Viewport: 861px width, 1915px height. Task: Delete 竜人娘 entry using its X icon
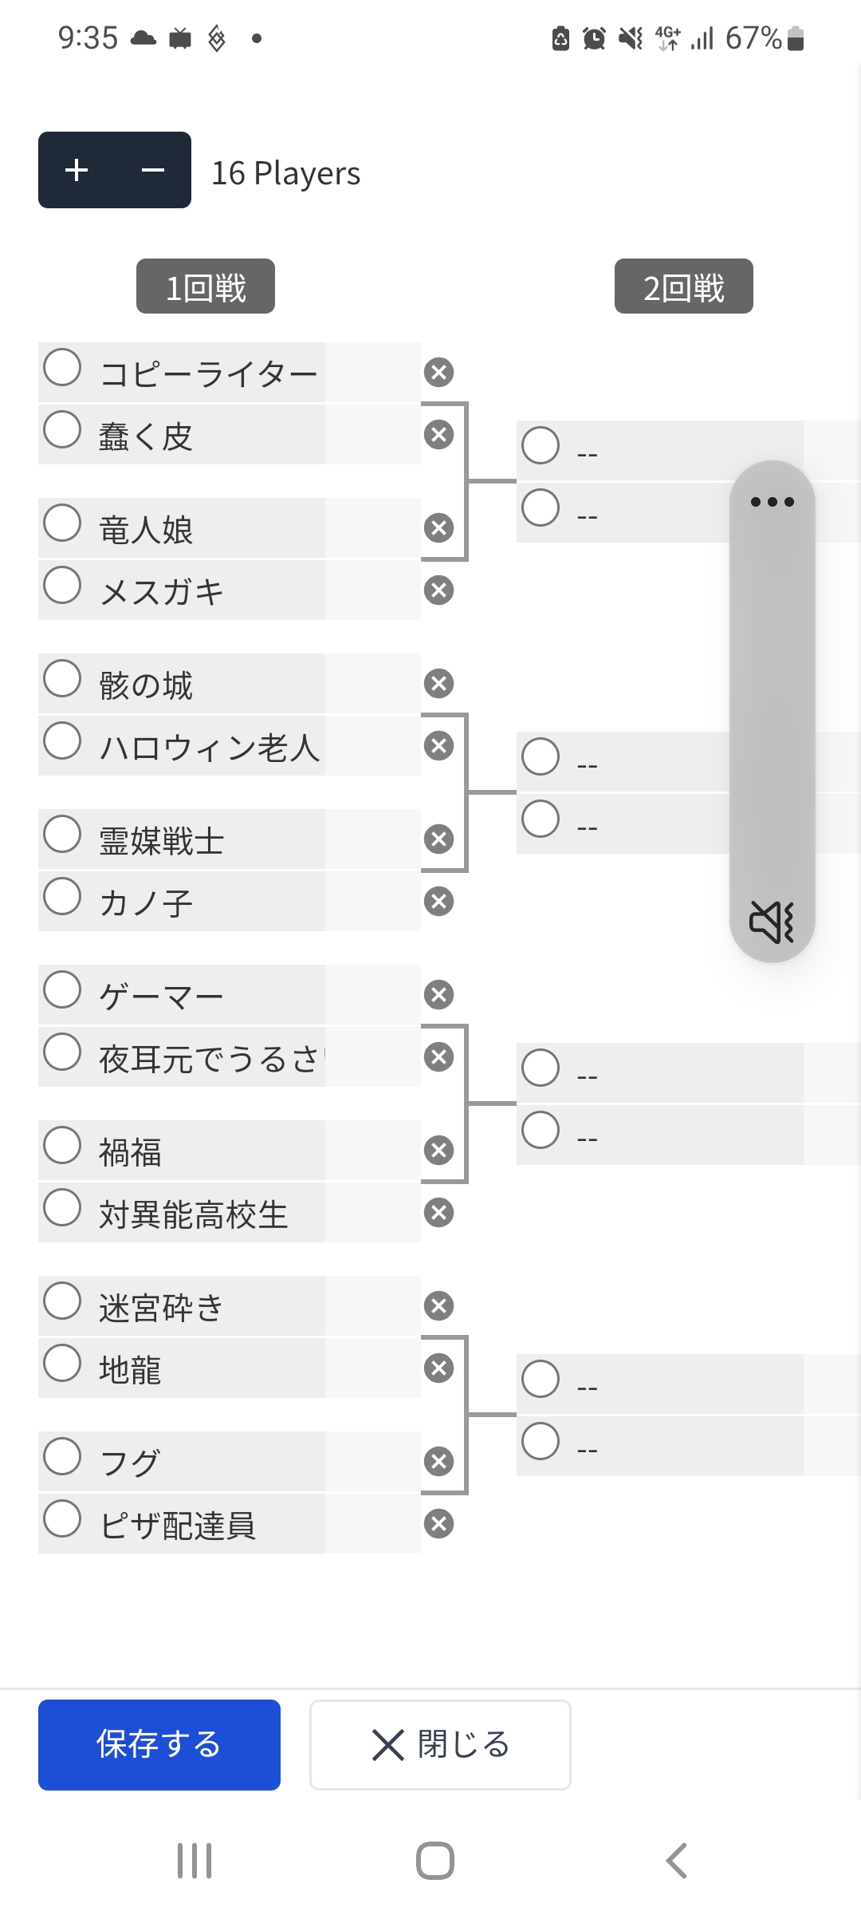438,528
